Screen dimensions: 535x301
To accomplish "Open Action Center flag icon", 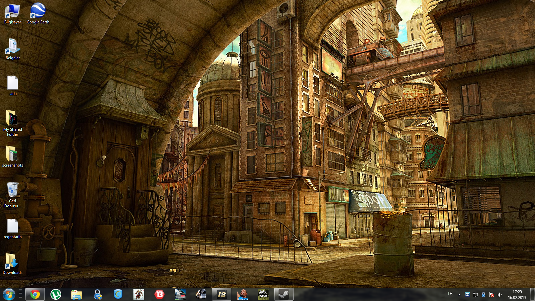I will pos(492,295).
